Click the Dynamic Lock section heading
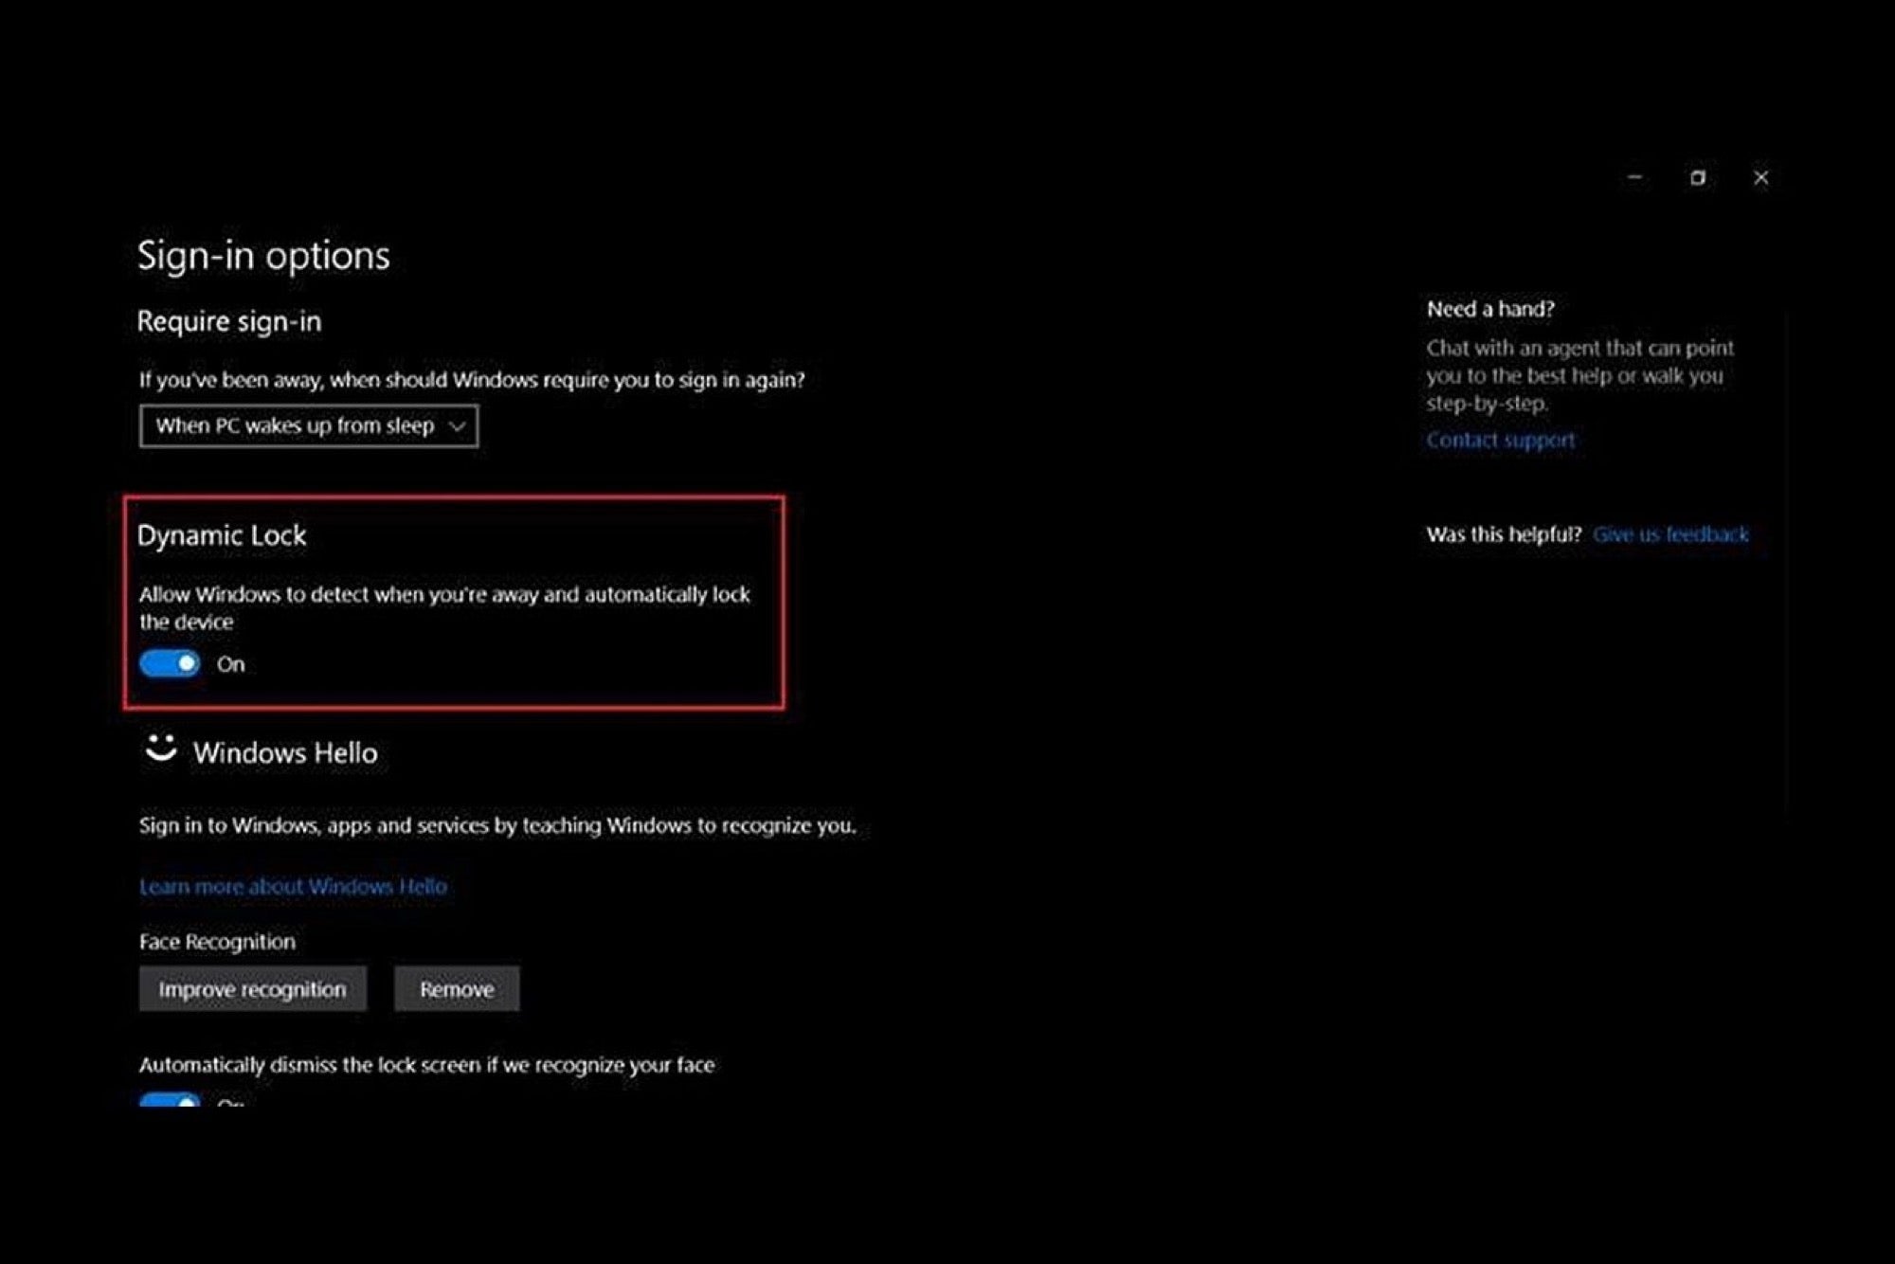The width and height of the screenshot is (1895, 1264). [x=222, y=534]
